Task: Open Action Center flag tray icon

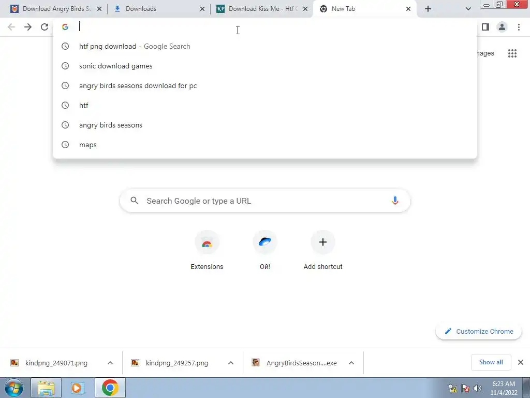Action: [x=465, y=388]
